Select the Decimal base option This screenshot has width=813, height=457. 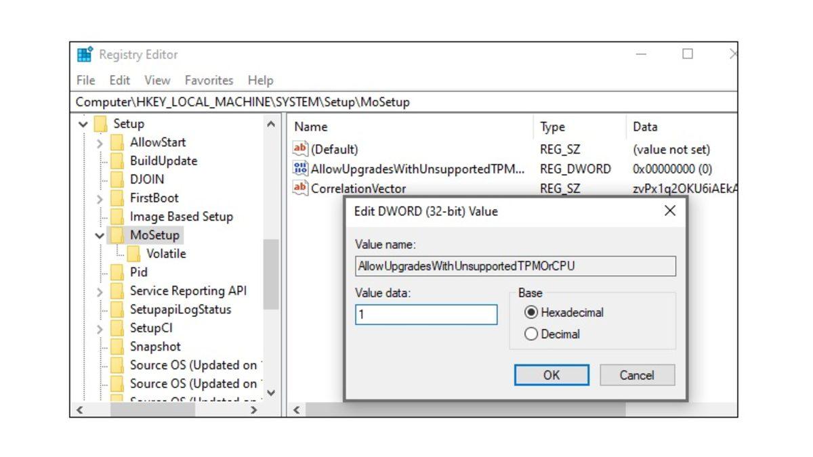[x=530, y=334]
